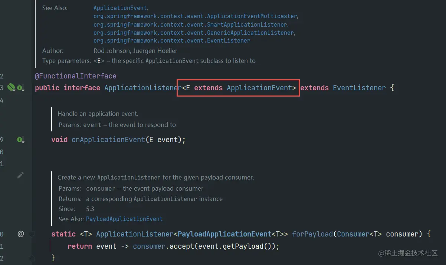Click the 'return' keyword
The width and height of the screenshot is (446, 265).
coord(80,246)
